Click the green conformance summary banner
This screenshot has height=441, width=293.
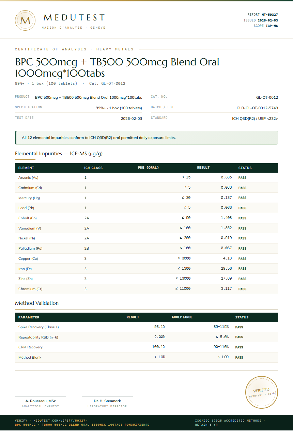tap(146, 138)
